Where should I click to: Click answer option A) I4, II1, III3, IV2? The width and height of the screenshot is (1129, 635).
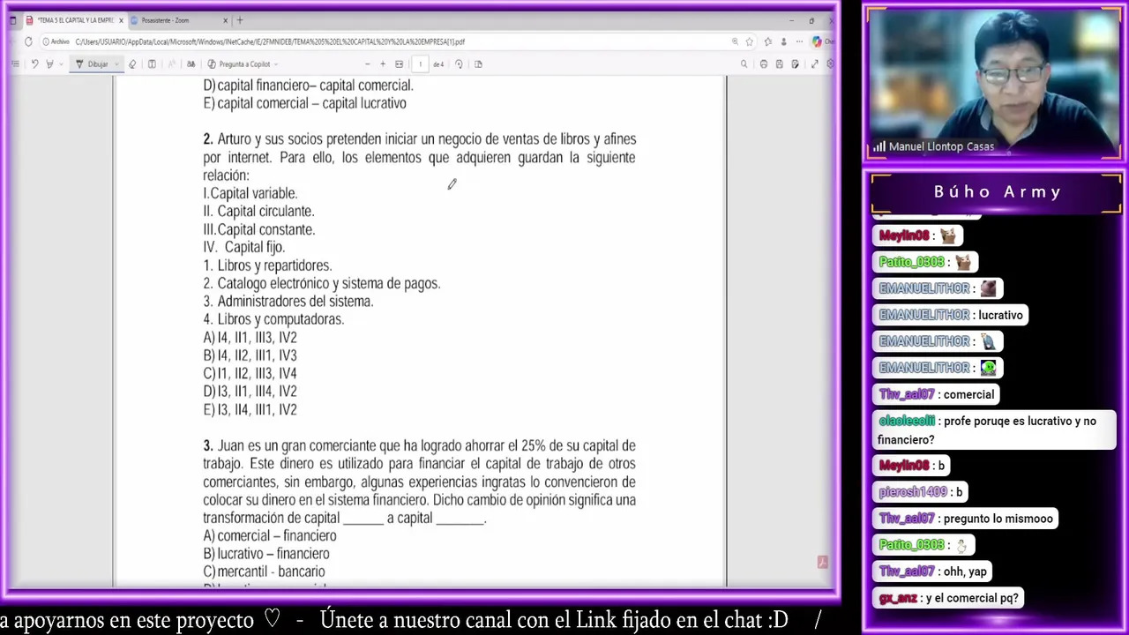[x=250, y=338]
